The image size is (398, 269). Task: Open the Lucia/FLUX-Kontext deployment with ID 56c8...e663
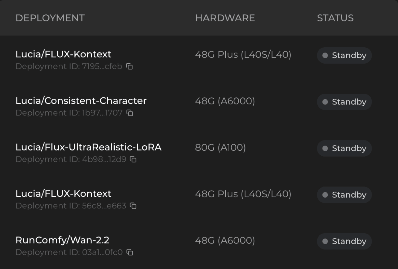[x=63, y=194]
